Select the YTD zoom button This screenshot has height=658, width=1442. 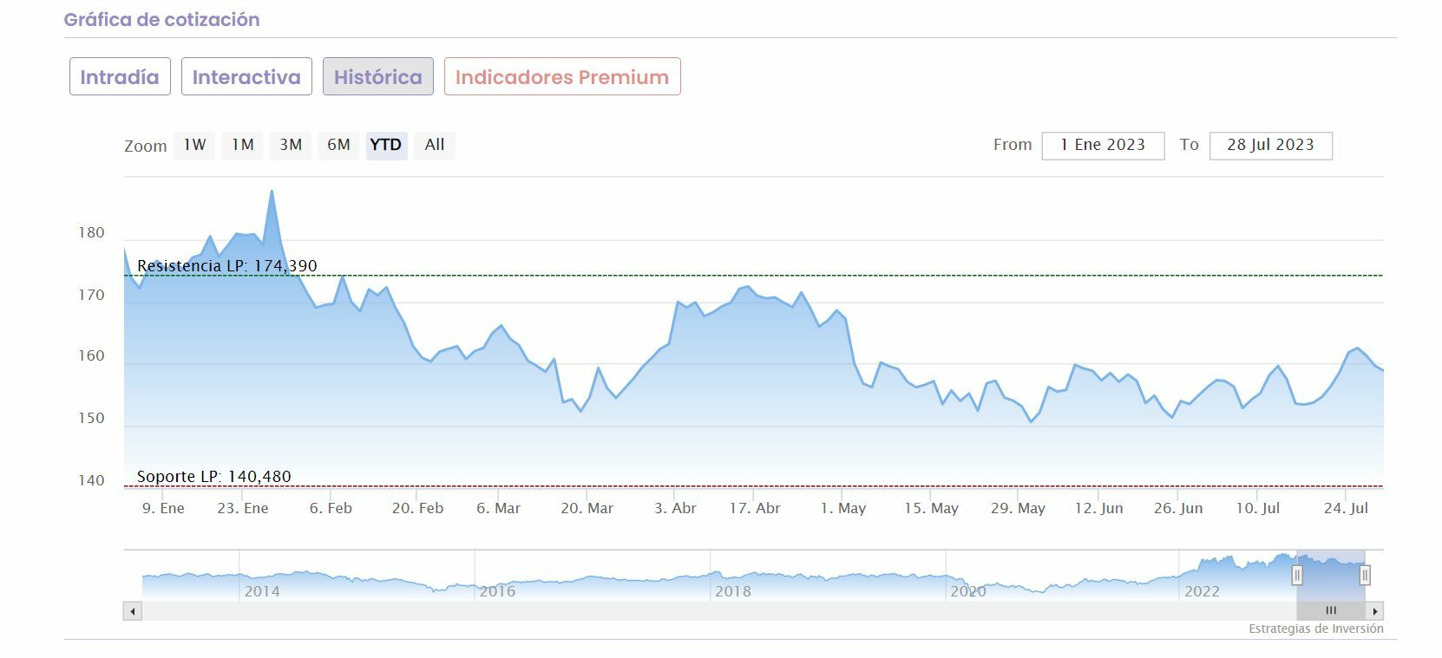[x=386, y=145]
